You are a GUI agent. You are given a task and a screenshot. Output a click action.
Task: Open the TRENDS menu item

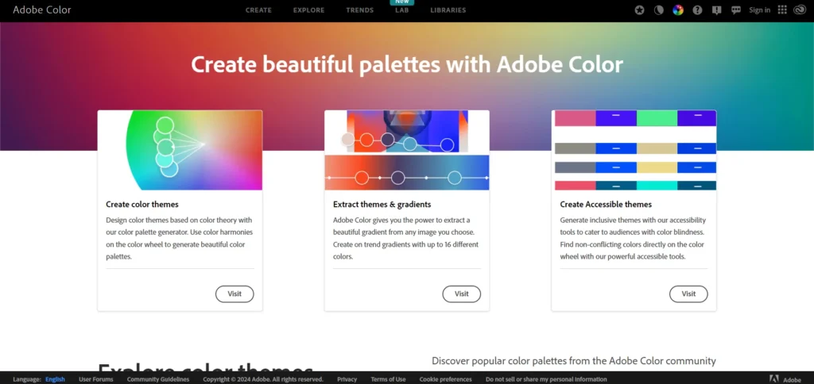coord(360,10)
